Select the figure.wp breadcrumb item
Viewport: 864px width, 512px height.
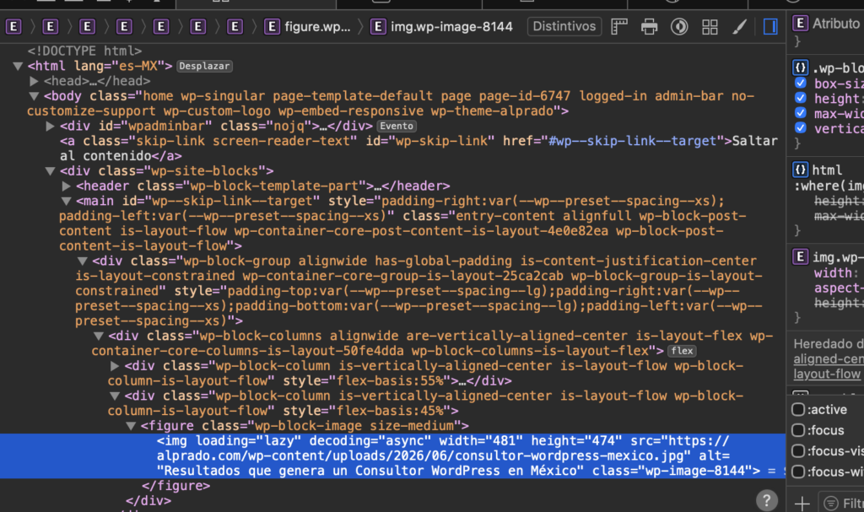pyautogui.click(x=307, y=26)
